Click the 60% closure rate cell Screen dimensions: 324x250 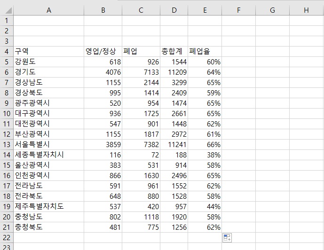coord(205,62)
